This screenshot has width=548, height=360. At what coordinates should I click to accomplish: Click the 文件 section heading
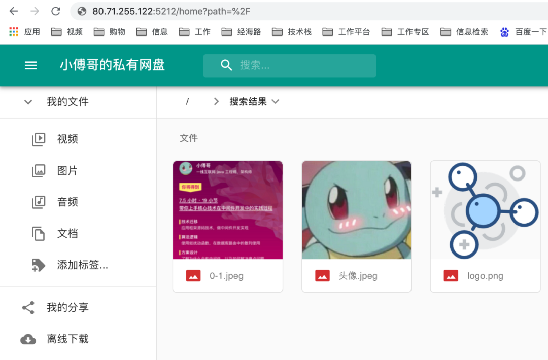pos(189,138)
